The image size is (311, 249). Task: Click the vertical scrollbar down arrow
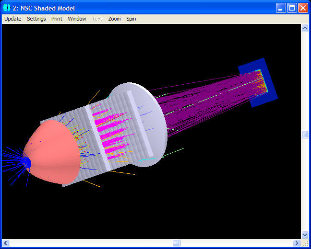point(305,235)
